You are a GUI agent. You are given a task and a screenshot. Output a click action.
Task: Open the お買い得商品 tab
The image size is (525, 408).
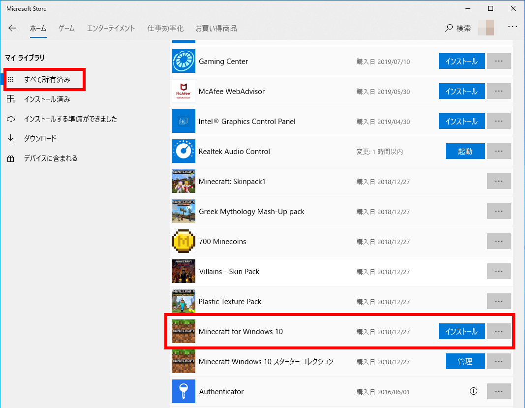pos(216,29)
